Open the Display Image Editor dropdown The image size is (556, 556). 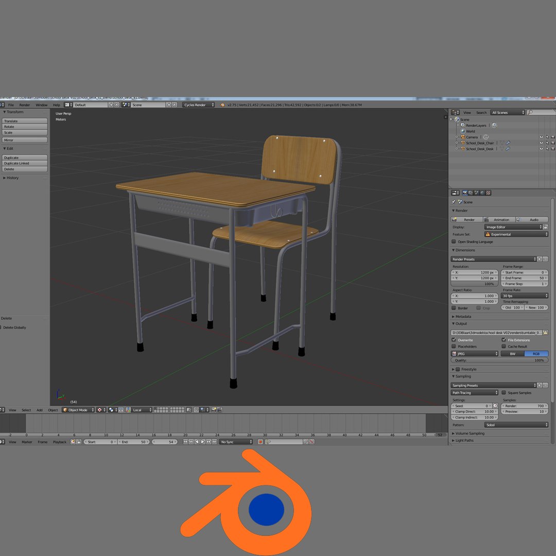[513, 227]
